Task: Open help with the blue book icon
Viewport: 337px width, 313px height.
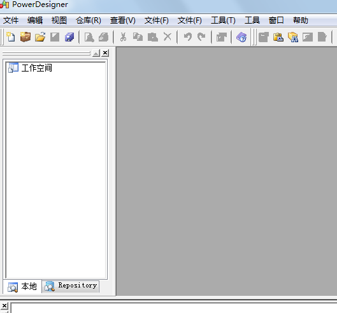Action: point(241,37)
